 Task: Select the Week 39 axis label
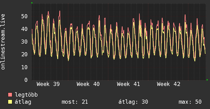click(48, 84)
